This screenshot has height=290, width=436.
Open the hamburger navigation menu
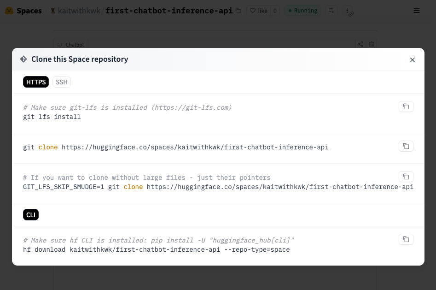[417, 11]
